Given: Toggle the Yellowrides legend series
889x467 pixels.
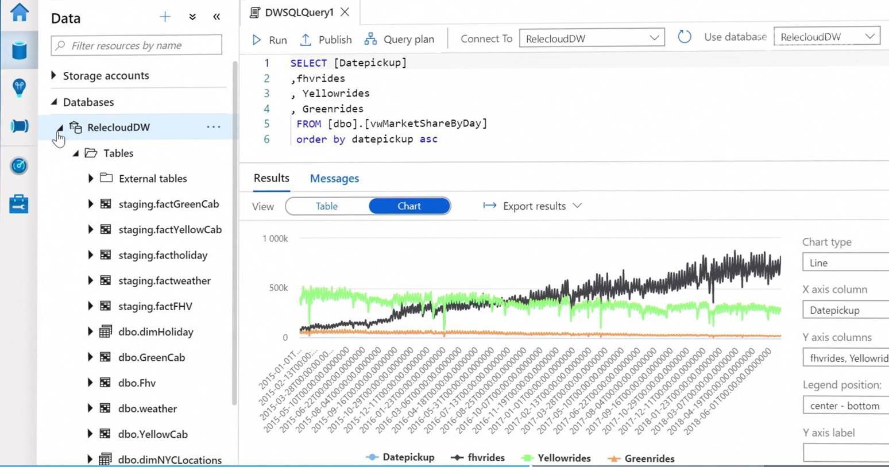Looking at the screenshot, I should point(556,458).
